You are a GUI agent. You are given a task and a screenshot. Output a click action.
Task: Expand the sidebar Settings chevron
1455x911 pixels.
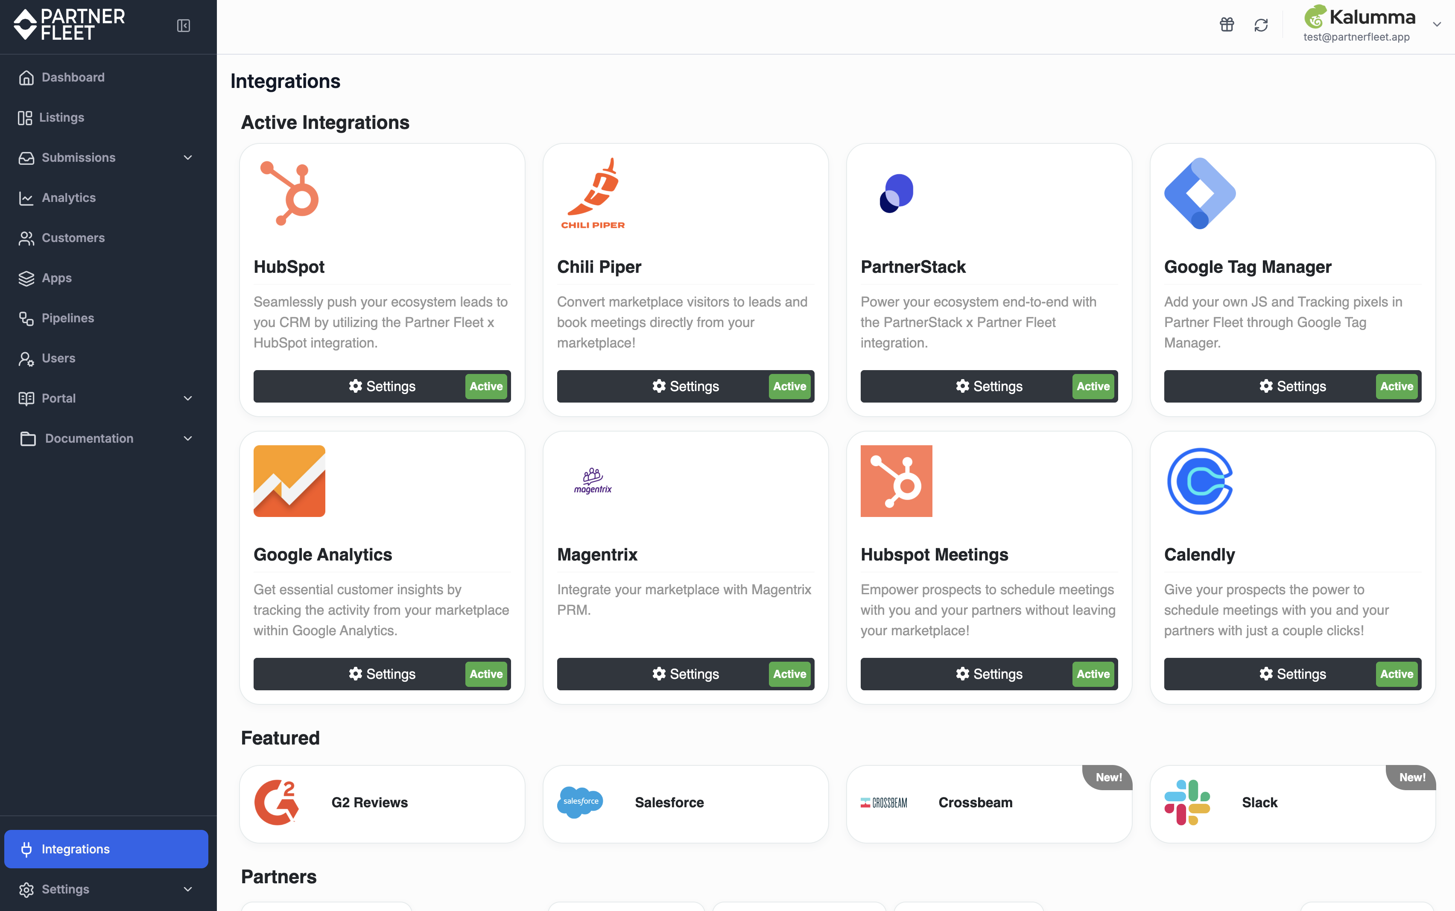(188, 889)
